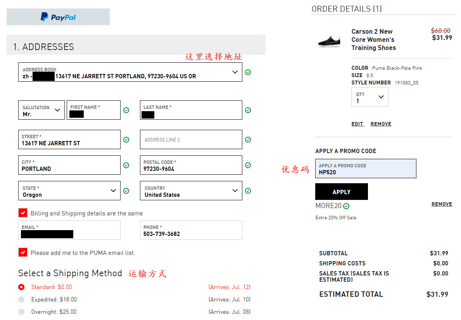This screenshot has width=461, height=320.
Task: Click the Arrives Jul. 10 text
Action: [229, 299]
